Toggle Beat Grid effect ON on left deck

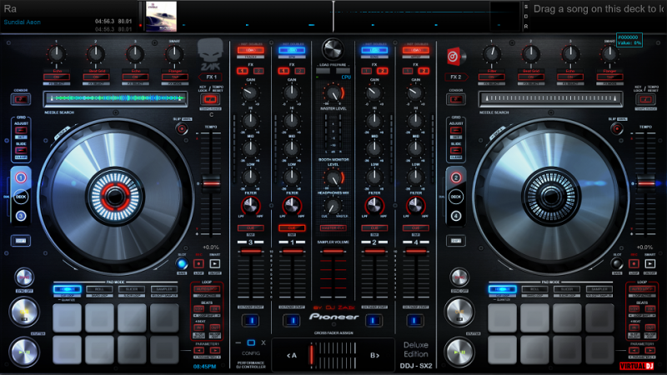pyautogui.click(x=96, y=77)
